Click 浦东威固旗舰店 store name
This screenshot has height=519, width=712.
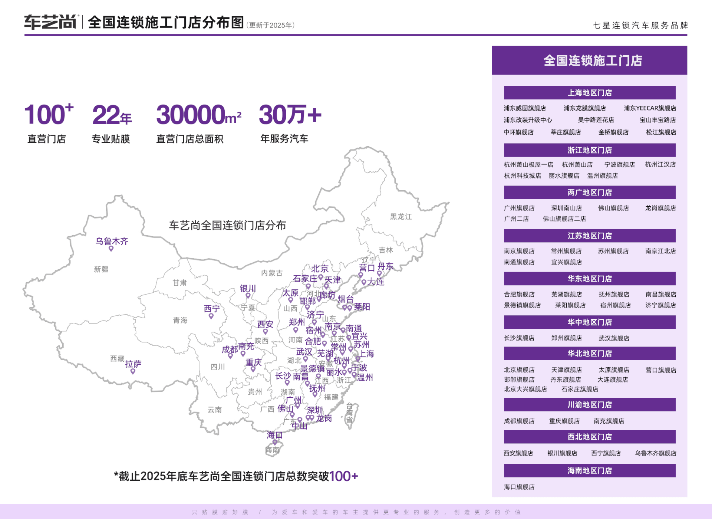(x=525, y=108)
